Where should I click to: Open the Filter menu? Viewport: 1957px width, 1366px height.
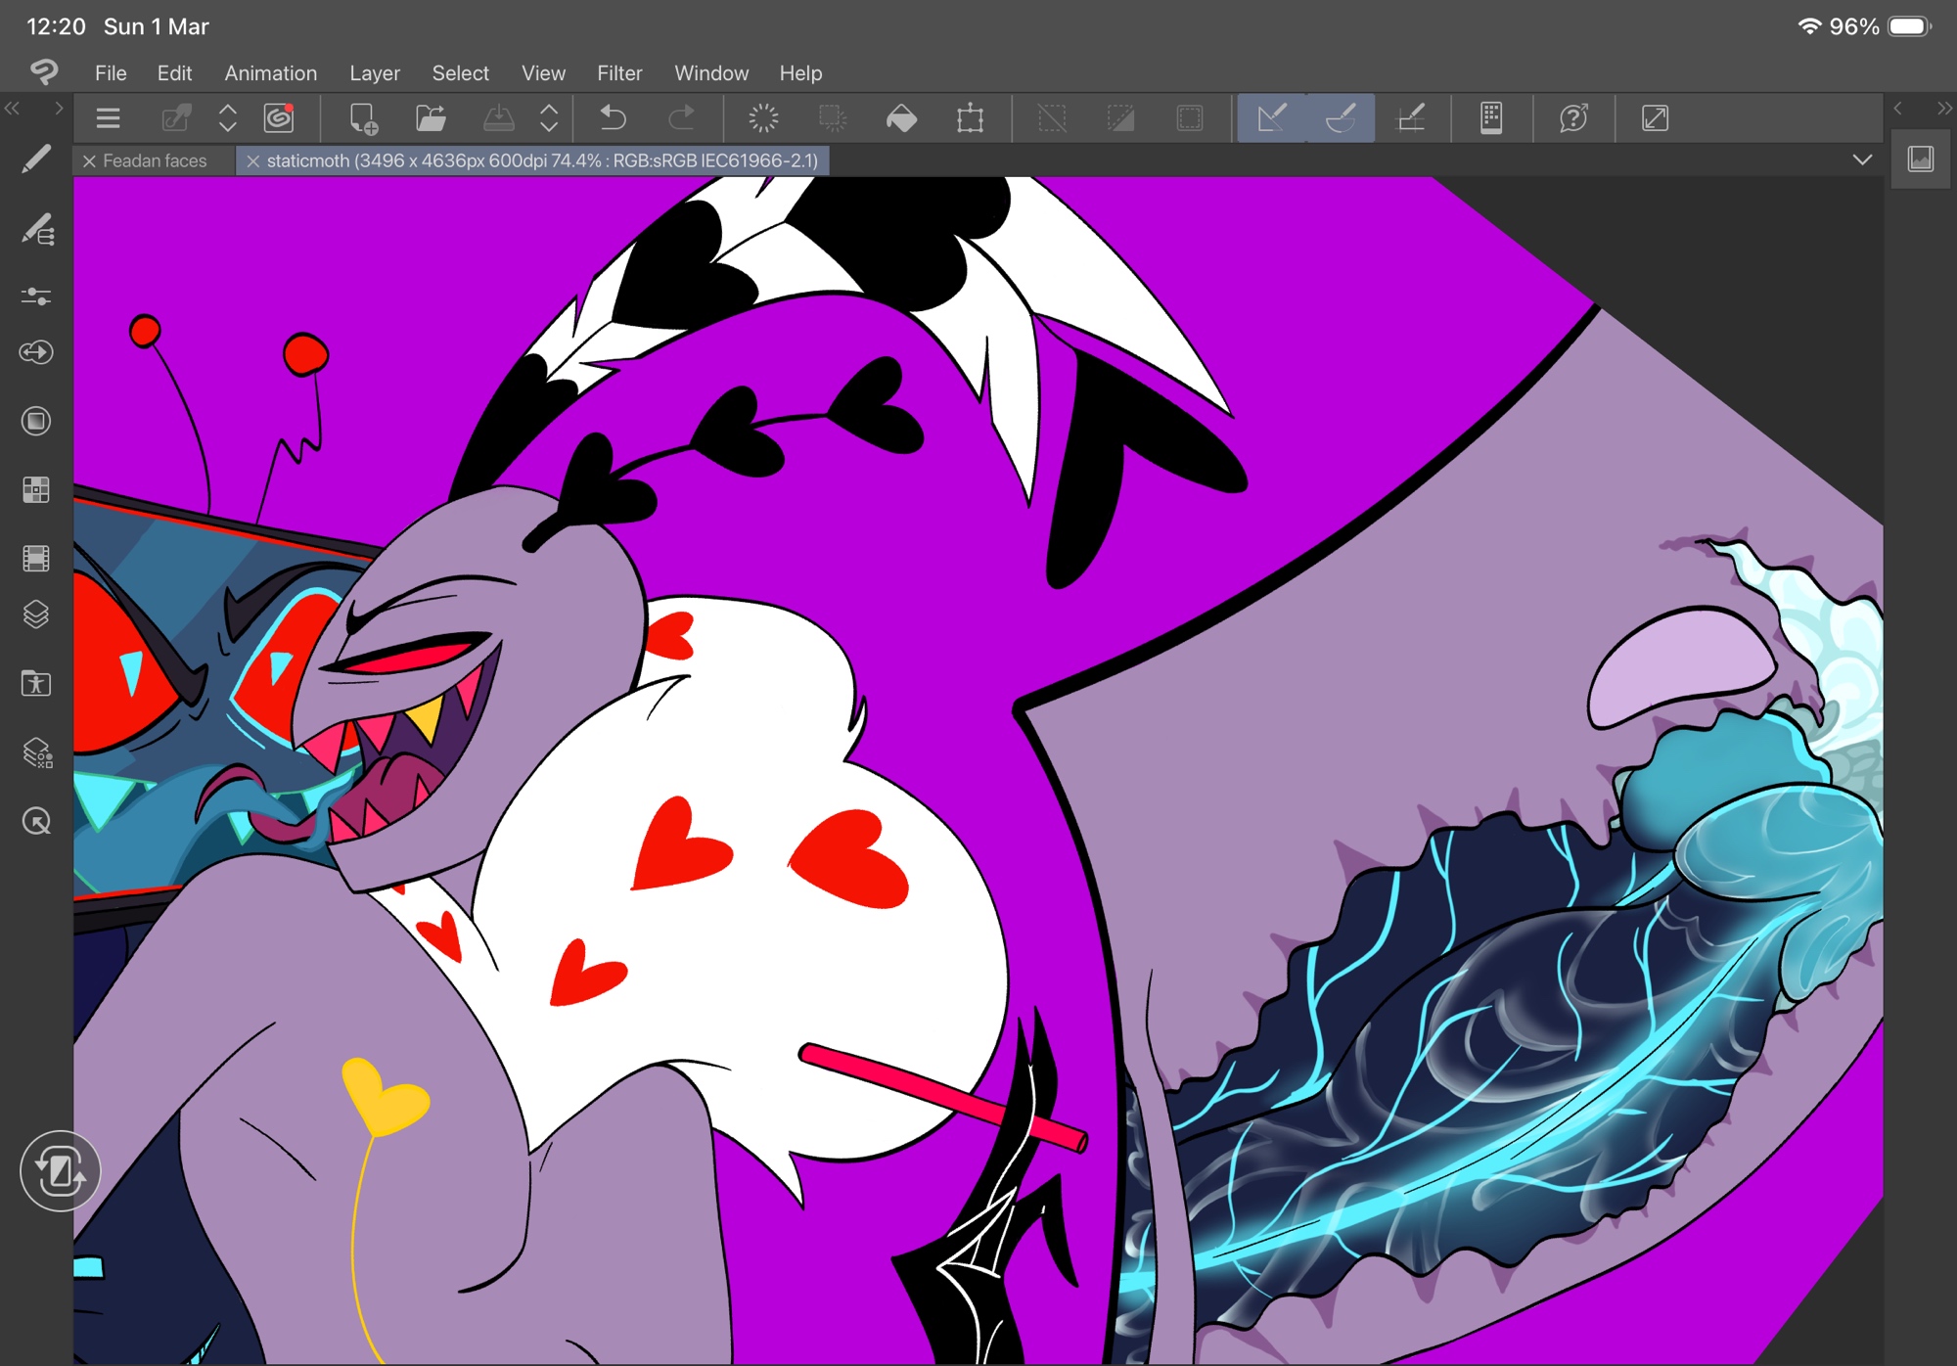(x=619, y=73)
